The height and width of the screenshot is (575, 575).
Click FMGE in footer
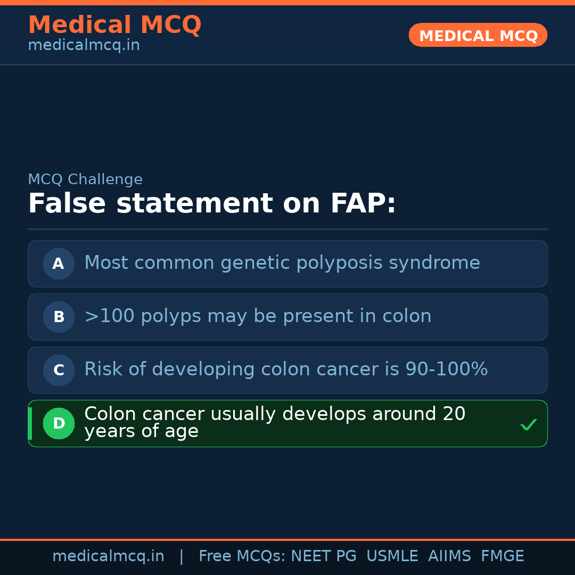click(502, 556)
